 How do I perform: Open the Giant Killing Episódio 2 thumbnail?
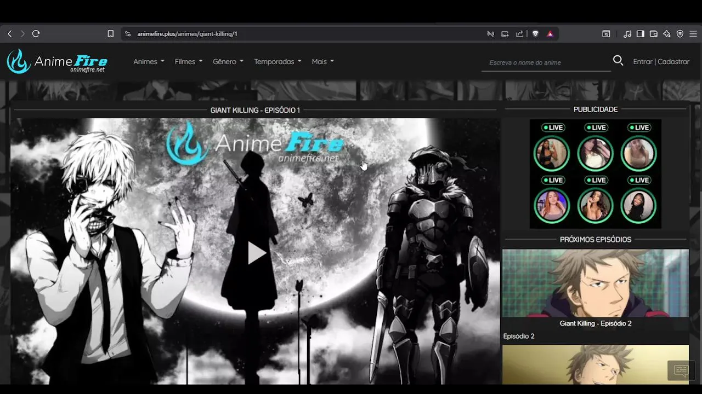point(596,283)
